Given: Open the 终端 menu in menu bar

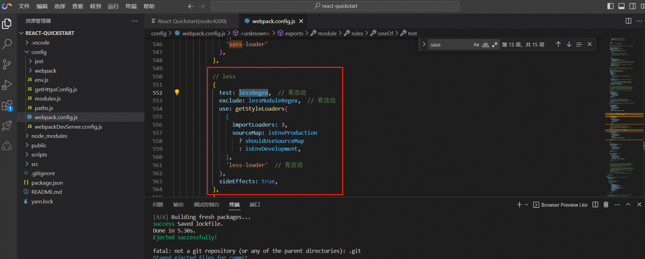Looking at the screenshot, I should tap(131, 6).
